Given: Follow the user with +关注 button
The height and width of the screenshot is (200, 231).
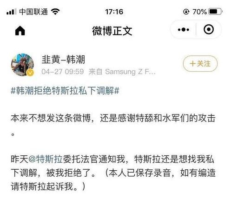Looking at the screenshot, I should tap(200, 64).
